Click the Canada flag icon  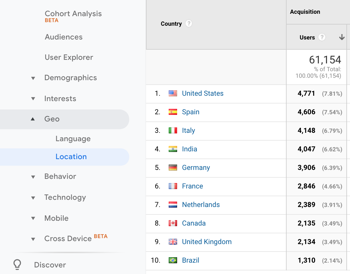tap(173, 223)
